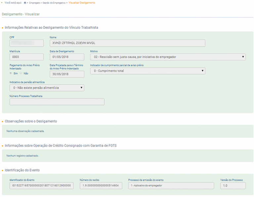Click the Data de Desligamento field
Viewport: 254px width, 197px height.
tap(66, 57)
